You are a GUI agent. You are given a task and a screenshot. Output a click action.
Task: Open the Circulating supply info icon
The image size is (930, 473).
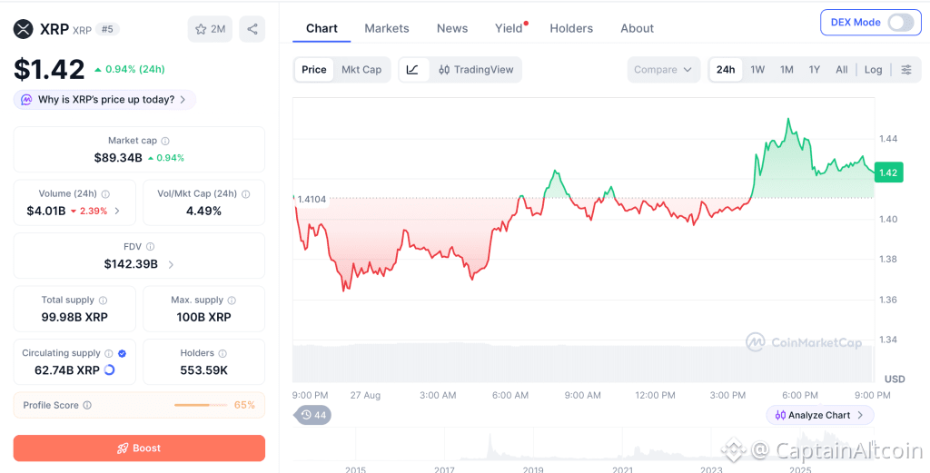[109, 353]
